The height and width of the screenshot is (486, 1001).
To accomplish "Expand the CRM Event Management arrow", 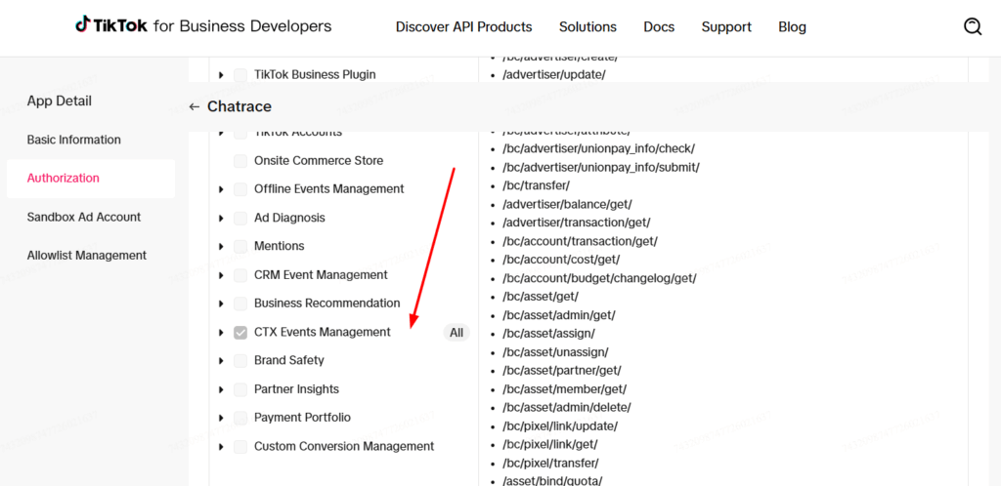I will 222,275.
